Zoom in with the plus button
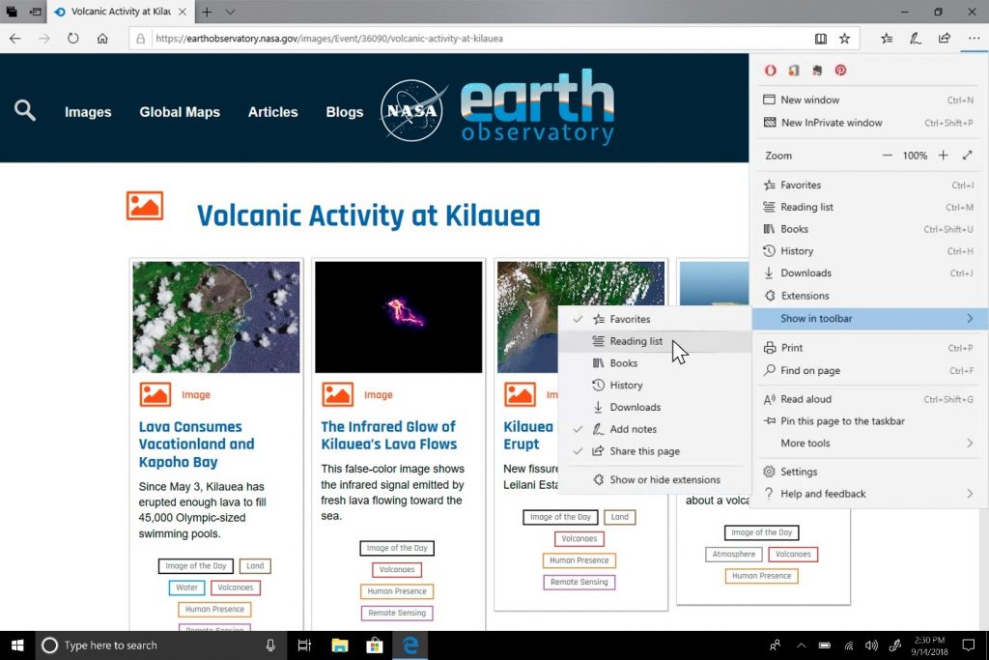Screen dimensions: 989x660 tap(943, 156)
